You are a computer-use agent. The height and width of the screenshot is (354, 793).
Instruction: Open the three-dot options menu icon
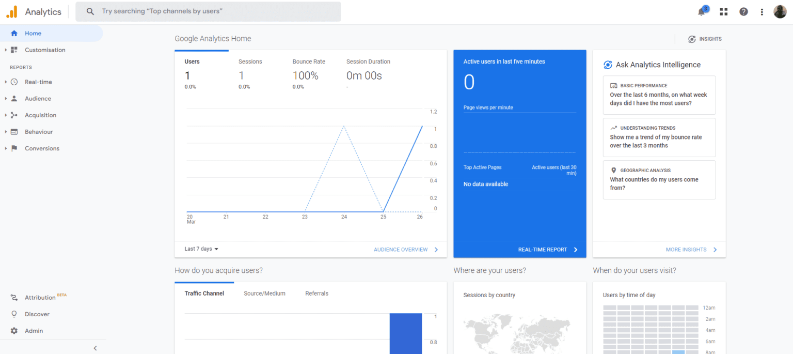click(x=762, y=11)
